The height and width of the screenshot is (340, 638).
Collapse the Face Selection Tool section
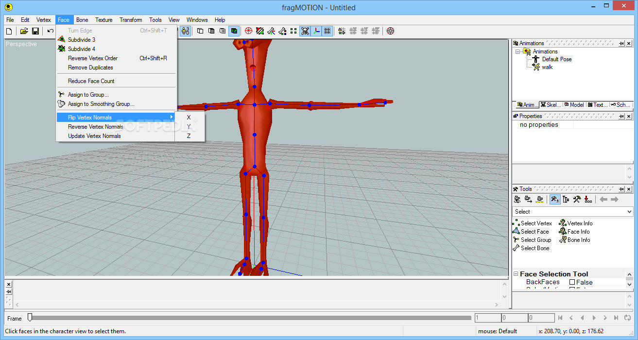point(516,274)
